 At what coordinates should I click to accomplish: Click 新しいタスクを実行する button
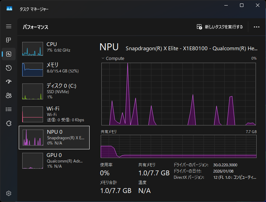click(220, 27)
